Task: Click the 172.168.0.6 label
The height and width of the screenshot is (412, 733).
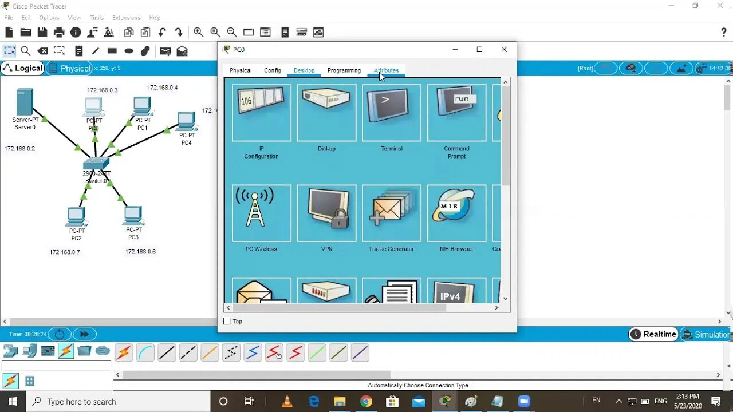Action: [140, 252]
